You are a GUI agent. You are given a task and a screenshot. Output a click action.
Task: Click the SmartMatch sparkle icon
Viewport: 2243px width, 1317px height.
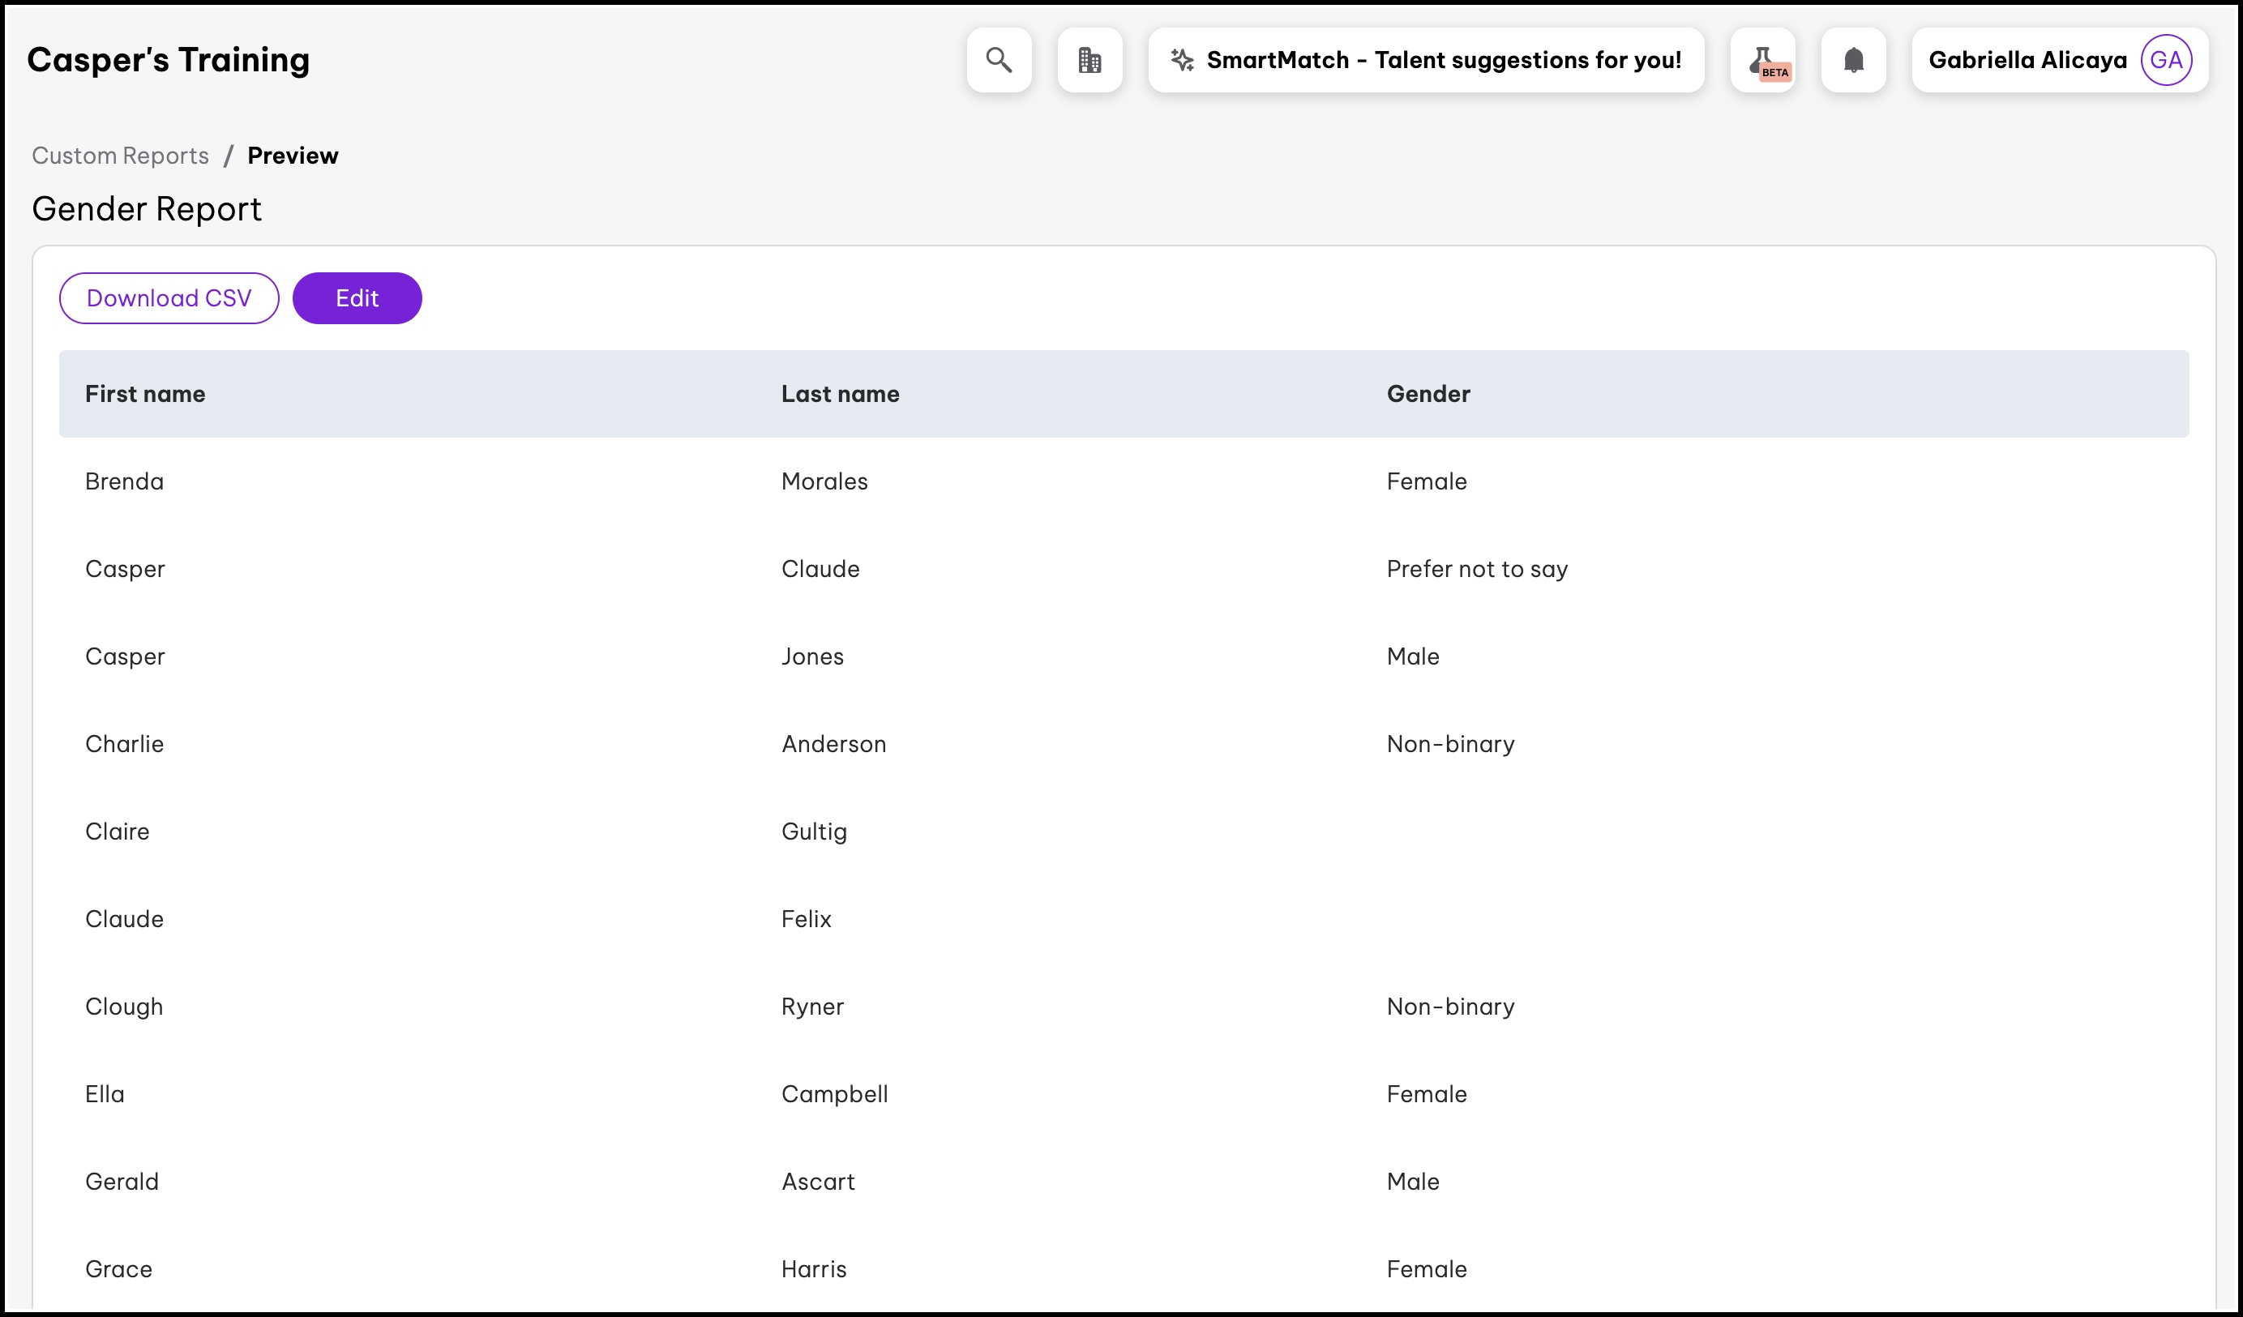[x=1182, y=60]
